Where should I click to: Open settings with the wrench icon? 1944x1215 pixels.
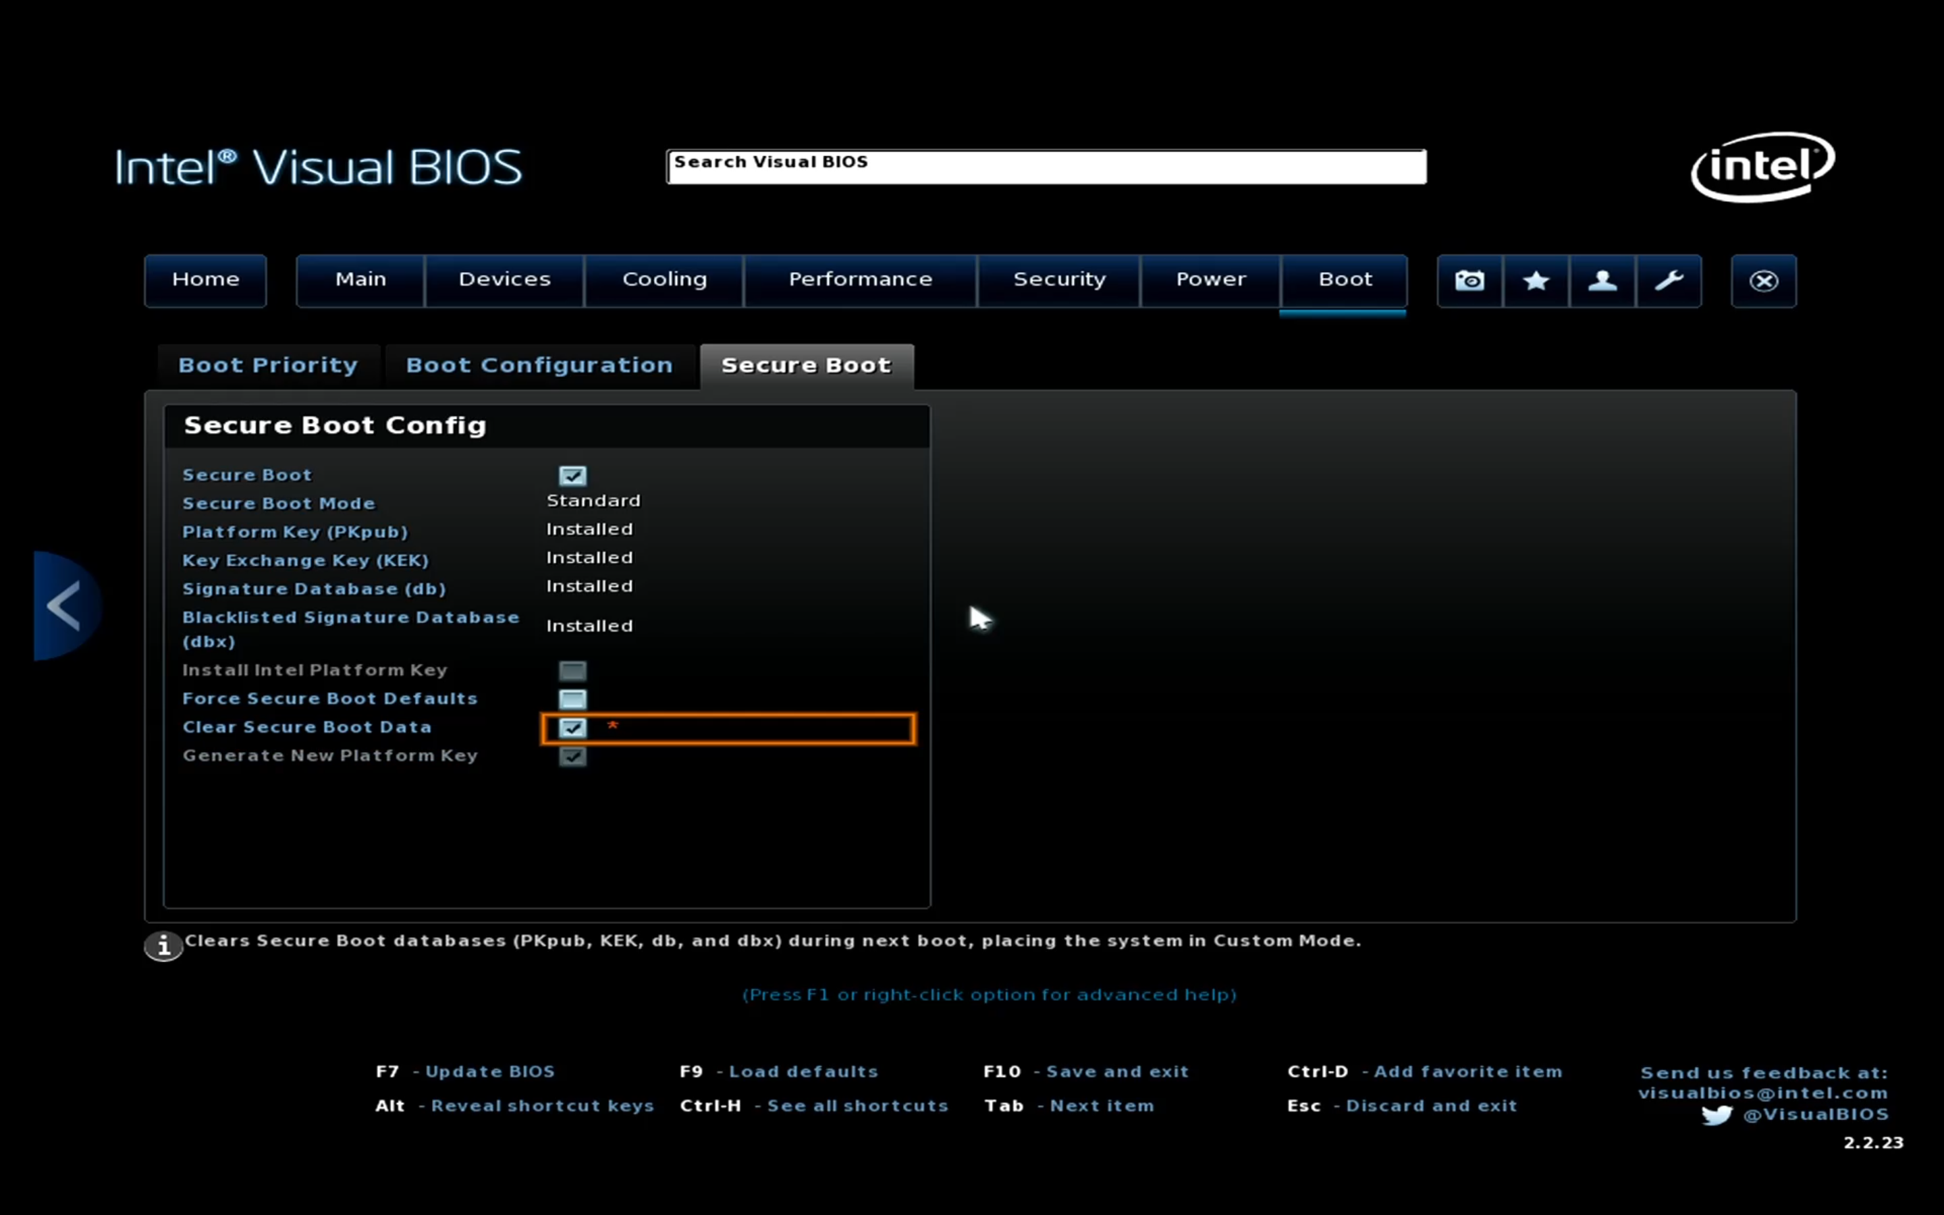tap(1669, 280)
